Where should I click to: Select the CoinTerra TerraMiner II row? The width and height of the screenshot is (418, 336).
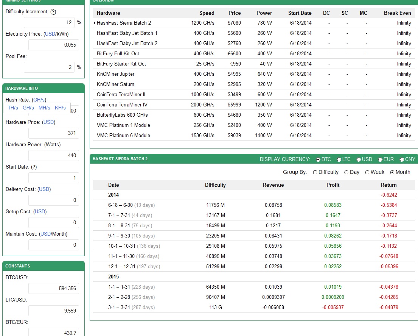[x=254, y=94]
